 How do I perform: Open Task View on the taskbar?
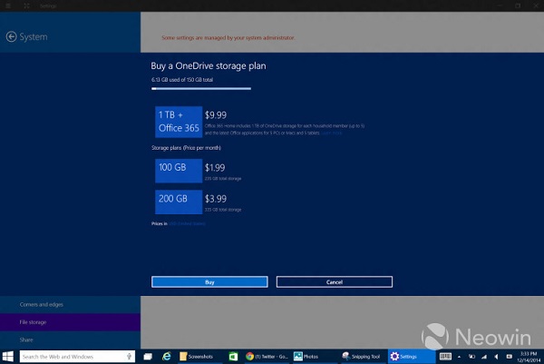[150, 356]
